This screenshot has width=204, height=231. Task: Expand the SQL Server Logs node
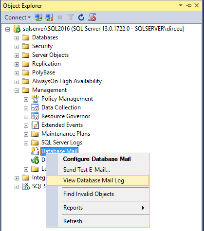click(26, 143)
